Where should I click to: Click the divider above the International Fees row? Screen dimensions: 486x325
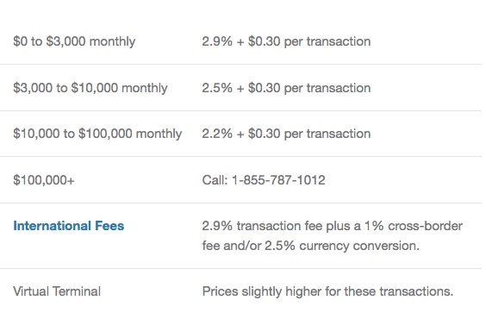click(x=240, y=203)
